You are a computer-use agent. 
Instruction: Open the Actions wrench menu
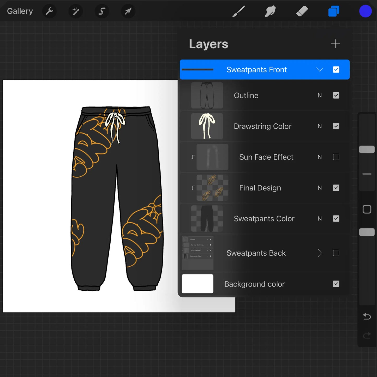tap(49, 11)
